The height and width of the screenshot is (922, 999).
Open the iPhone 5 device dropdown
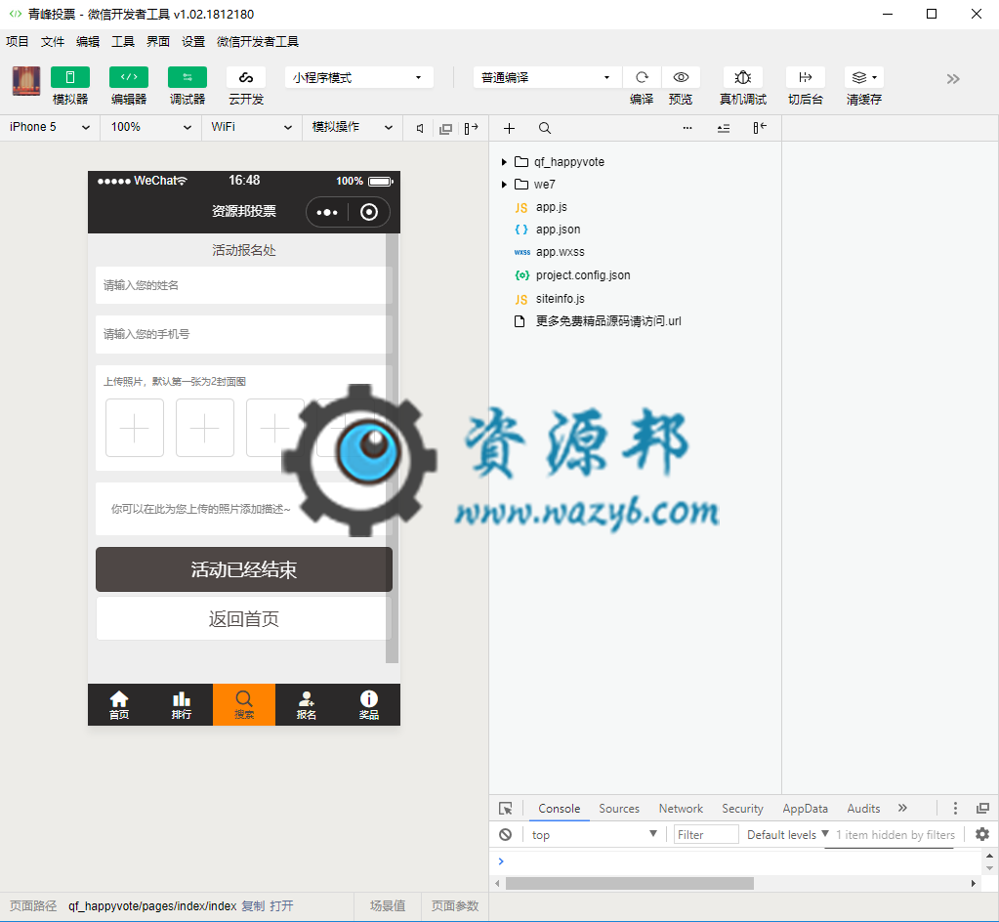click(x=50, y=127)
